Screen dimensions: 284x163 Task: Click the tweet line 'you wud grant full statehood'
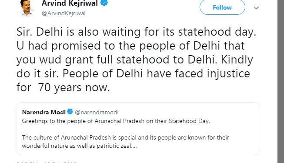pos(135,60)
